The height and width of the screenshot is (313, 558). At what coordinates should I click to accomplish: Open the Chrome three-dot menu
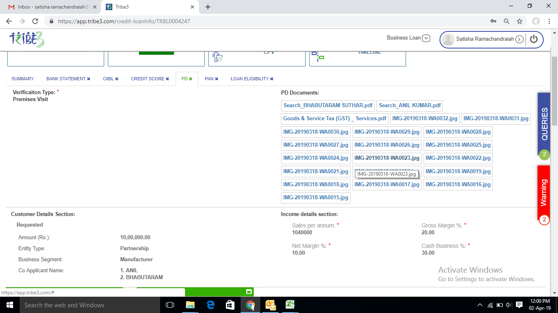[x=549, y=21]
